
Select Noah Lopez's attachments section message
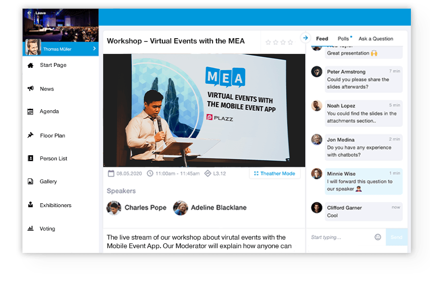pyautogui.click(x=364, y=113)
